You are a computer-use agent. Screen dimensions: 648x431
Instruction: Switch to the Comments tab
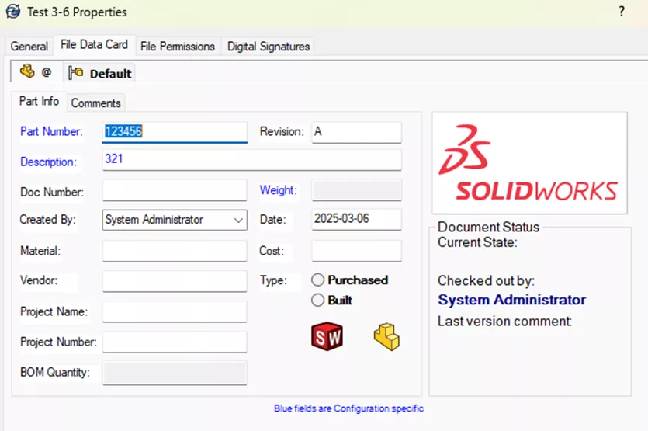pos(96,103)
